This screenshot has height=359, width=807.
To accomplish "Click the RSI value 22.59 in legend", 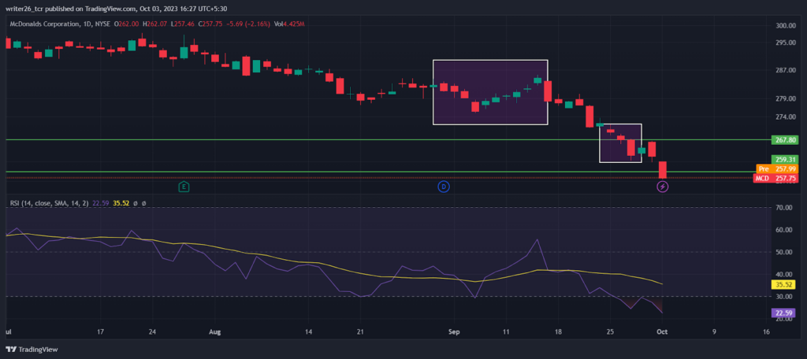I will point(99,204).
